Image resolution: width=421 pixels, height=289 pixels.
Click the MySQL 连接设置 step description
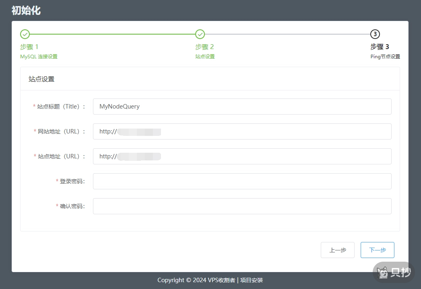(x=39, y=57)
